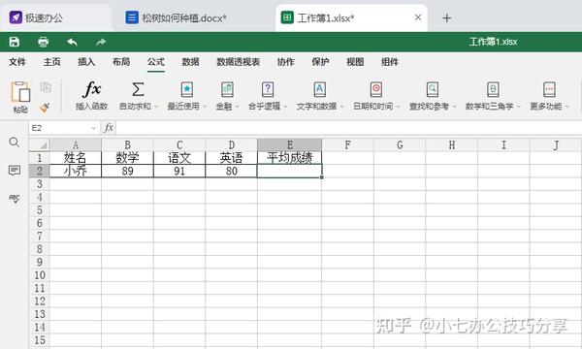Select the 语文 header cell
Image resolution: width=582 pixels, height=349 pixels.
(x=179, y=158)
